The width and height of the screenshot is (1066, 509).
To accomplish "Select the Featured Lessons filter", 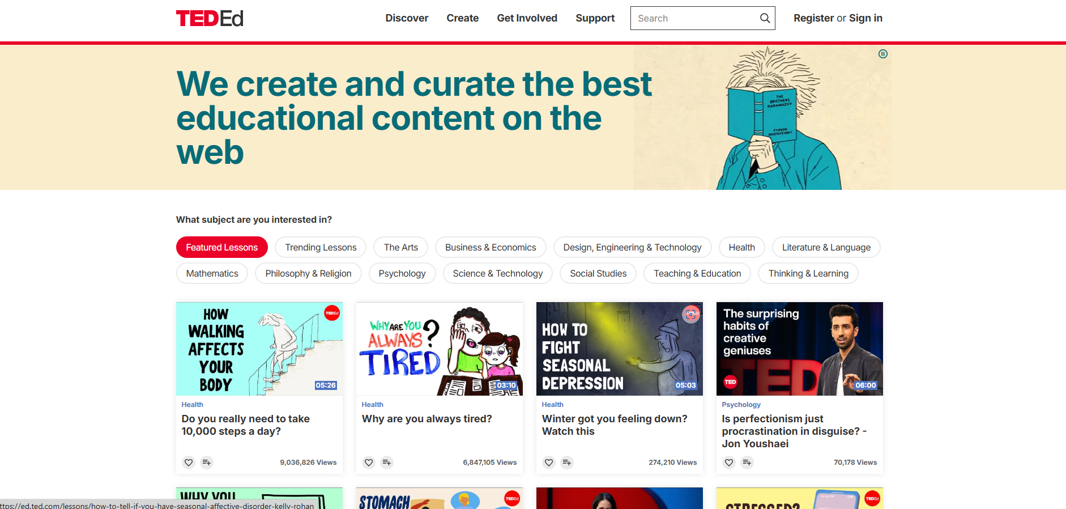I will (221, 247).
